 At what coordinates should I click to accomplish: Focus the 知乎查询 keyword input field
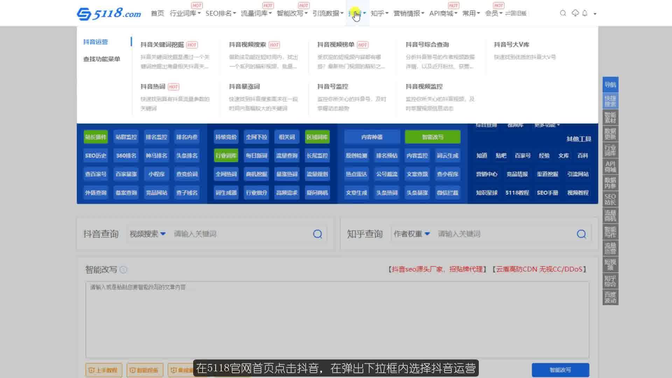pyautogui.click(x=505, y=234)
